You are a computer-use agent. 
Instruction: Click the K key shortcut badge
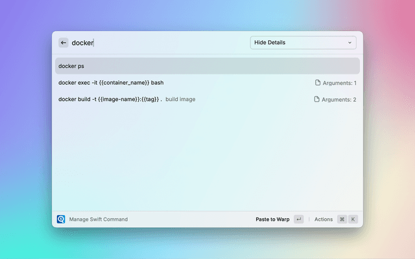coord(353,219)
